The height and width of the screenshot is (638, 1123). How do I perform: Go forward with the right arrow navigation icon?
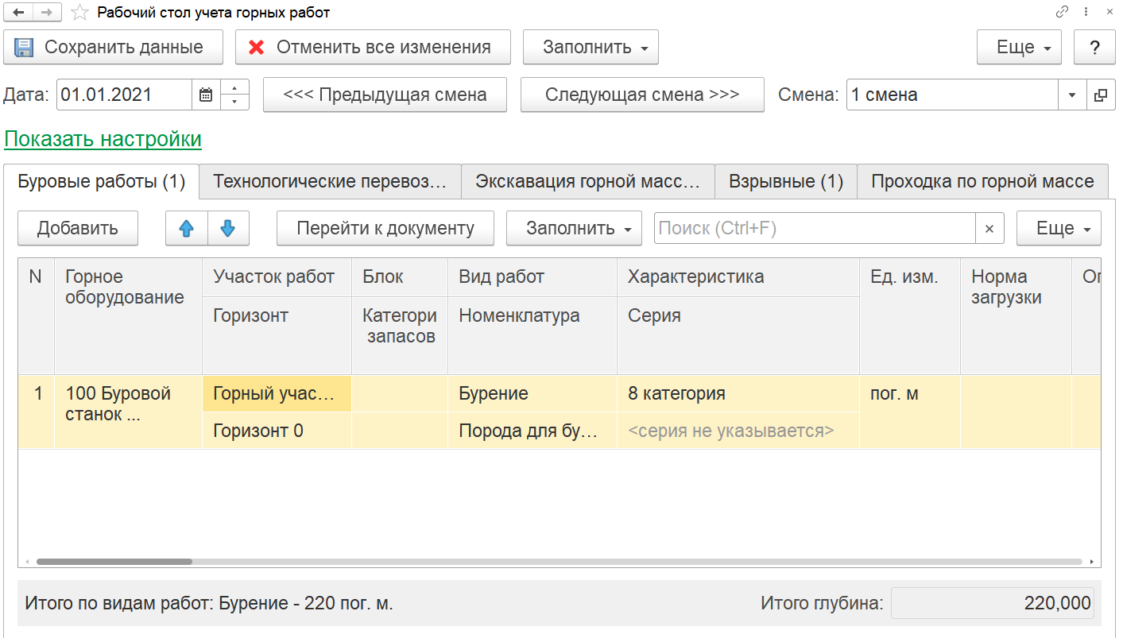pyautogui.click(x=46, y=13)
